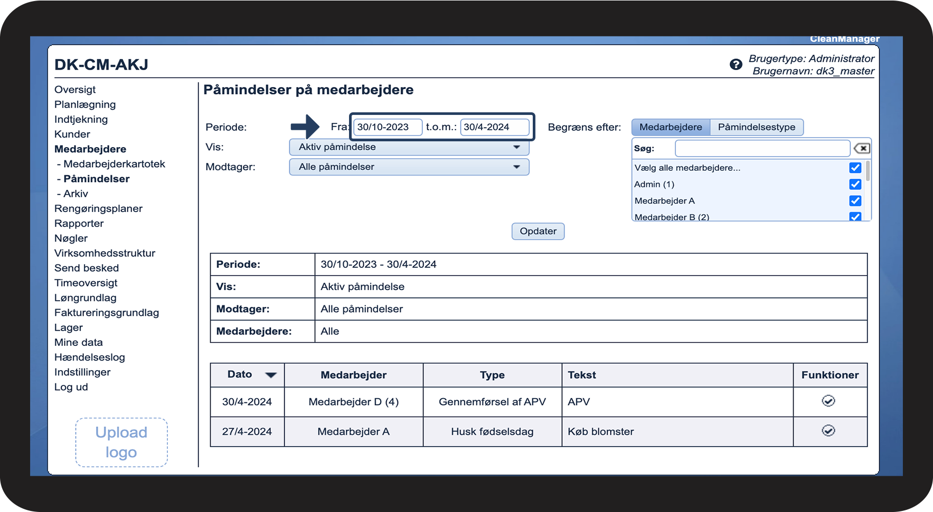Click the t.o.m. end date field
Image resolution: width=933 pixels, height=512 pixels.
(494, 127)
